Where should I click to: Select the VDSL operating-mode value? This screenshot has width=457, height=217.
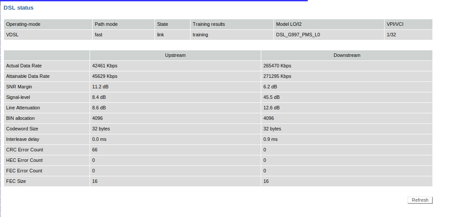tap(12, 35)
